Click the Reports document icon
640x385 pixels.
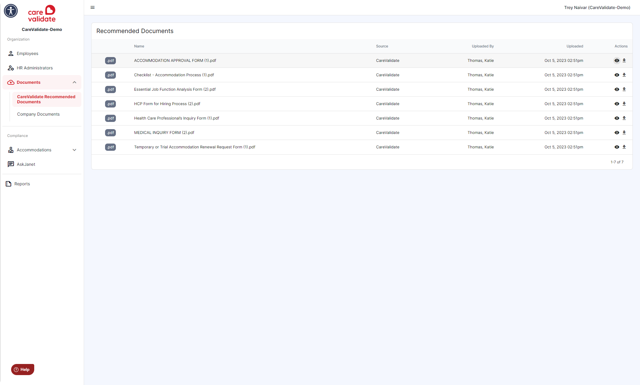8,184
